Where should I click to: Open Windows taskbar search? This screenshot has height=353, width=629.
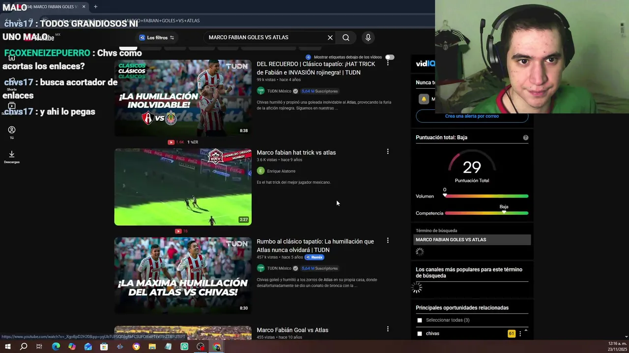(24, 347)
